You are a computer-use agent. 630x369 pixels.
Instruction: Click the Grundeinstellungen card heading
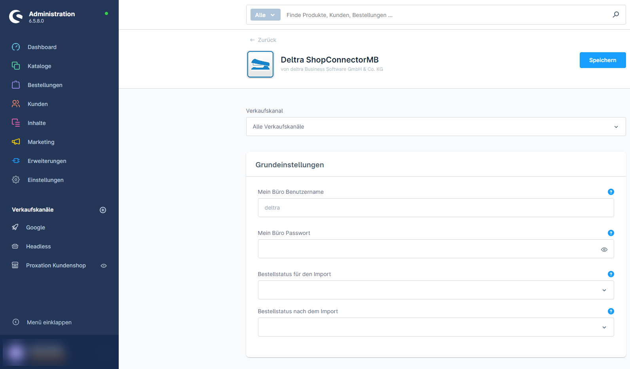(x=290, y=165)
